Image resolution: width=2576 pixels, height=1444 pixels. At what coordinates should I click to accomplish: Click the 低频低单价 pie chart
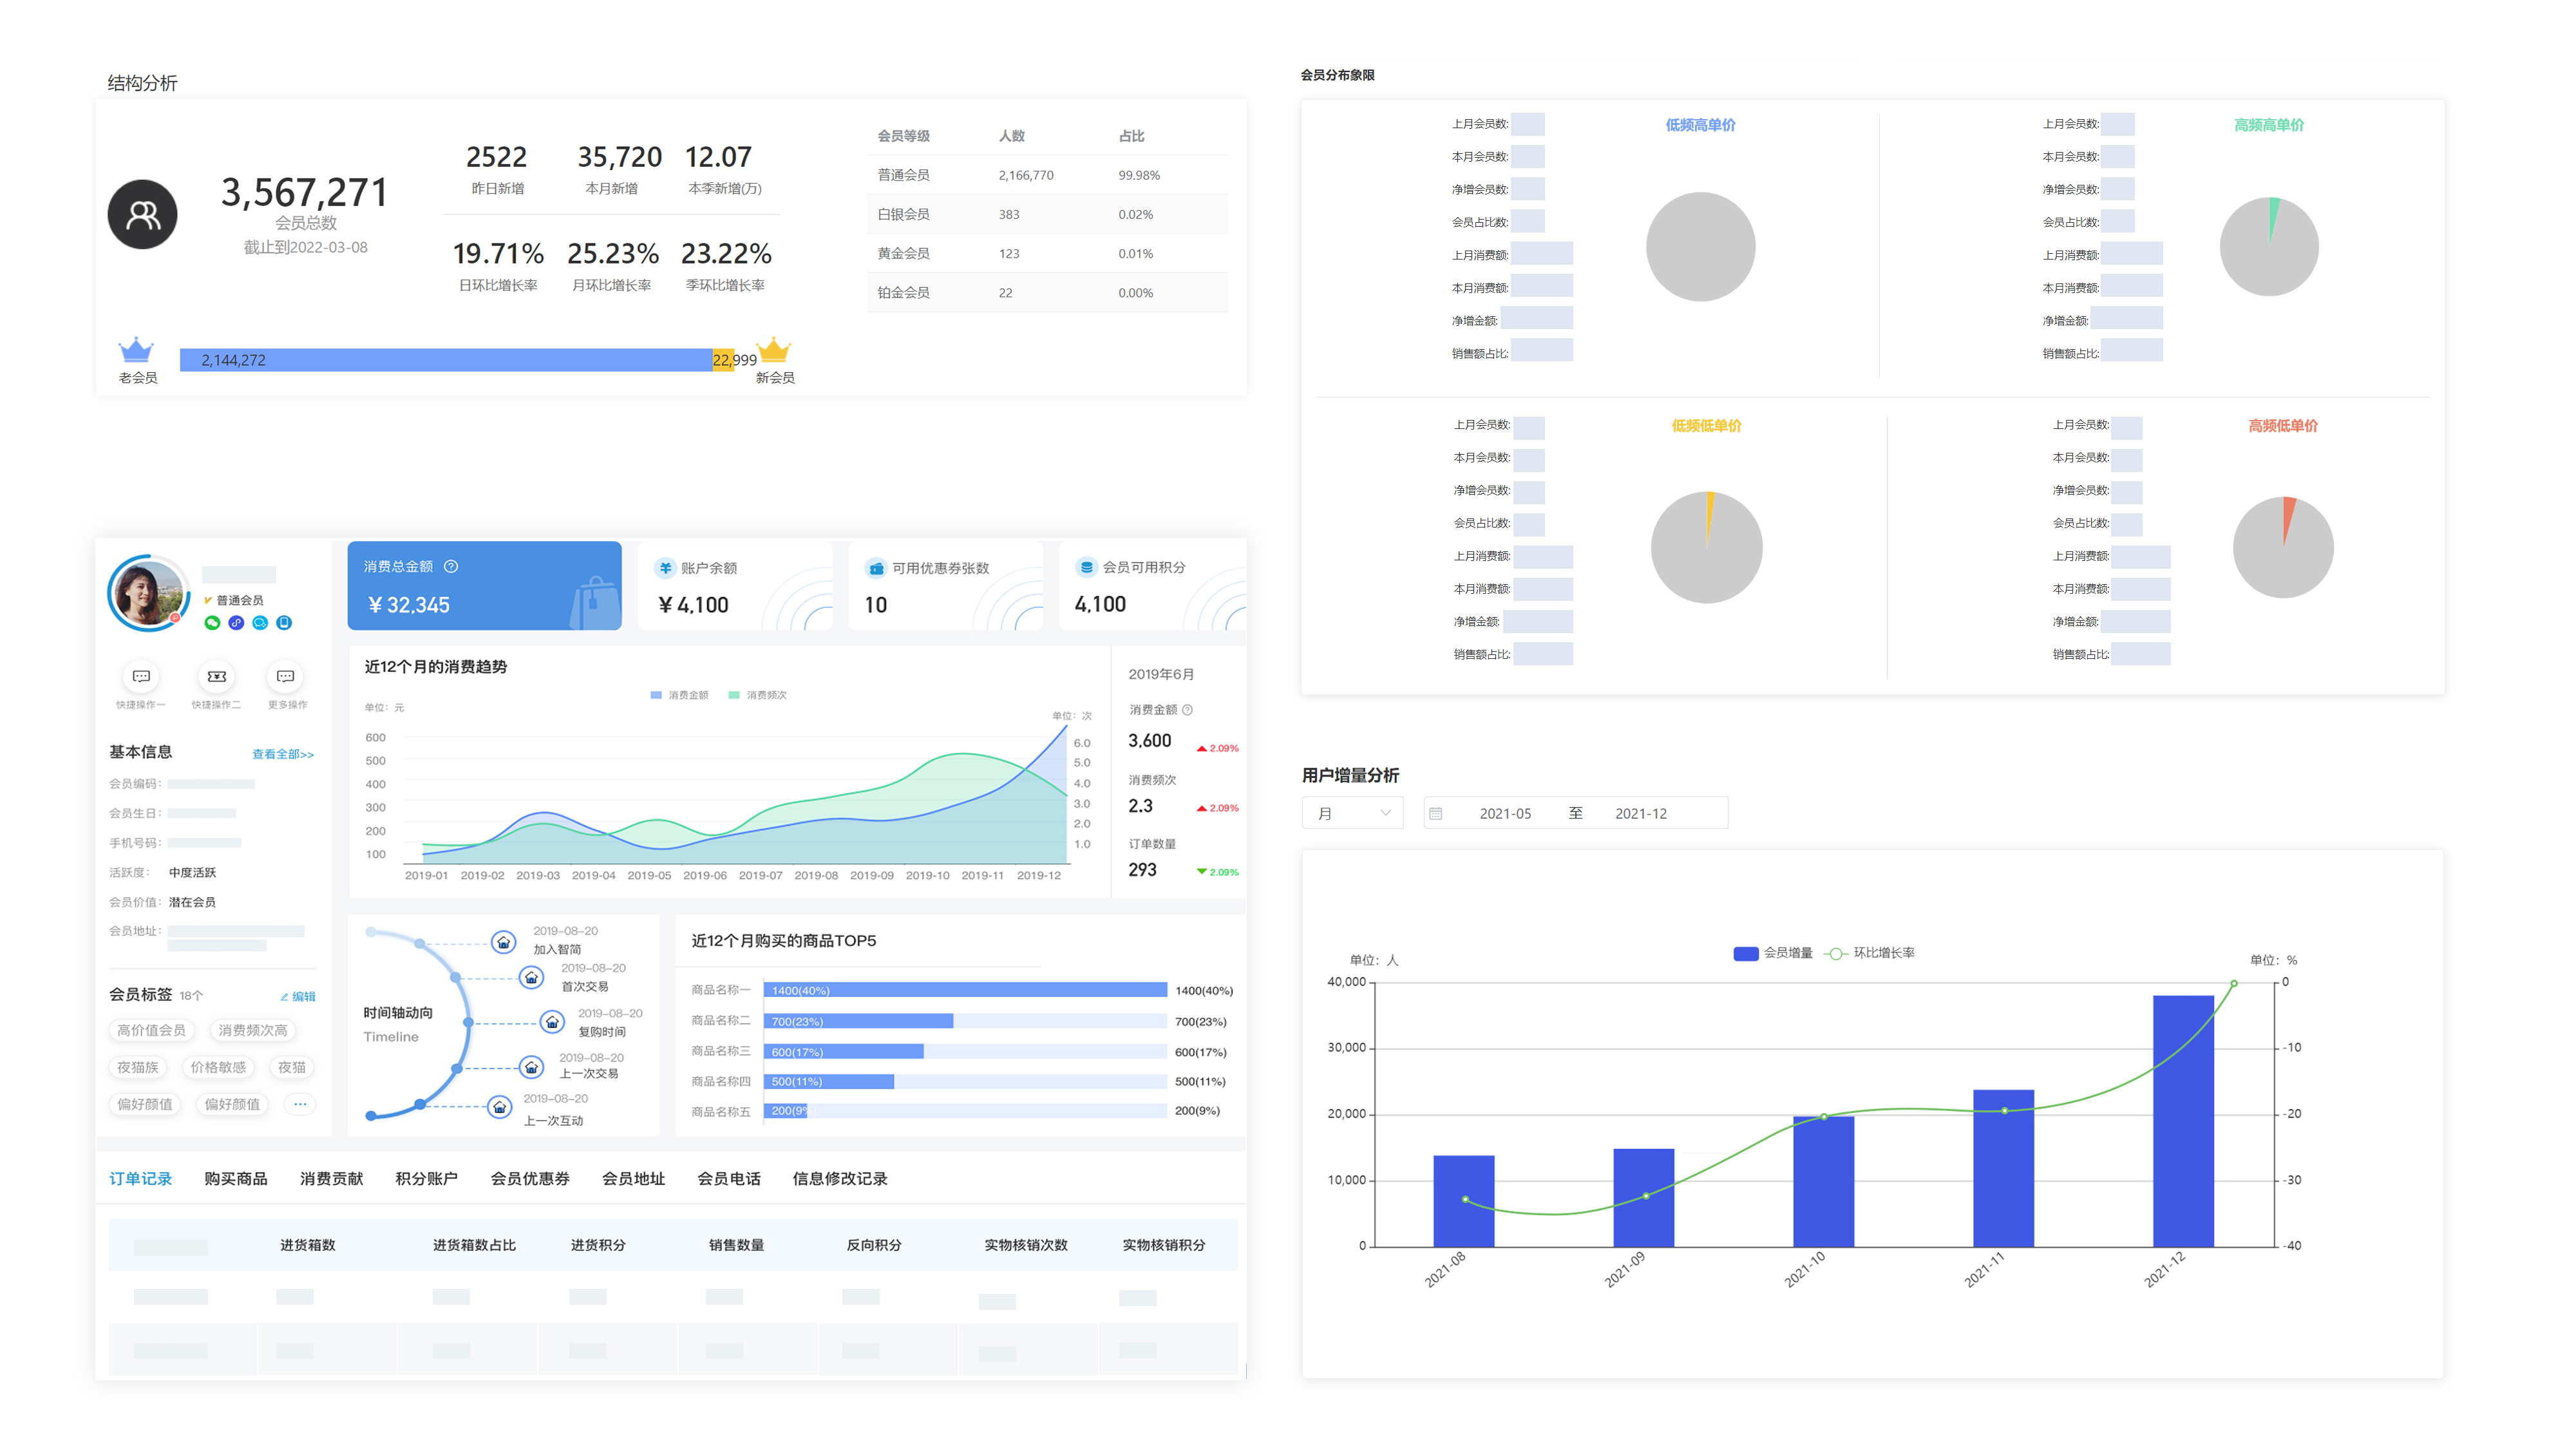(1707, 547)
